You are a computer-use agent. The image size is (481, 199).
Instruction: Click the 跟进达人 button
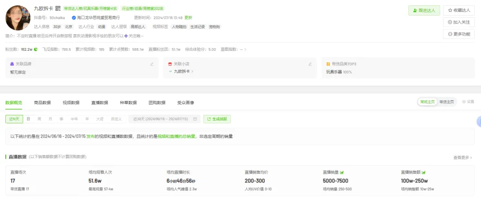(x=424, y=10)
